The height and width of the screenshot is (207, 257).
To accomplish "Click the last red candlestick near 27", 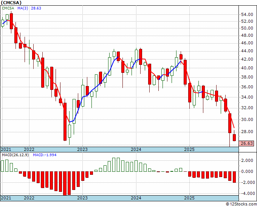I will (234, 138).
